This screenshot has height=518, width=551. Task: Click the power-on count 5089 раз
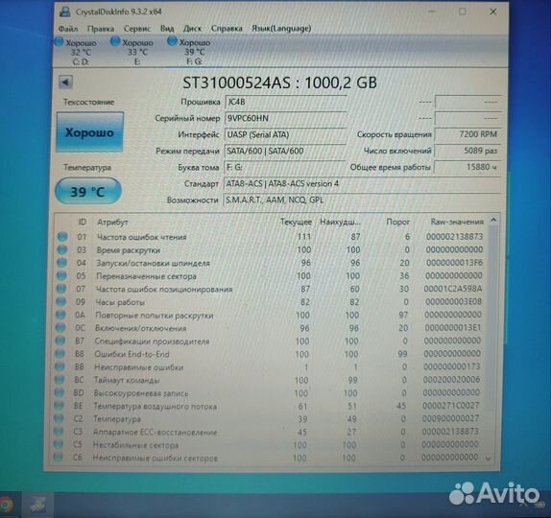pos(467,151)
